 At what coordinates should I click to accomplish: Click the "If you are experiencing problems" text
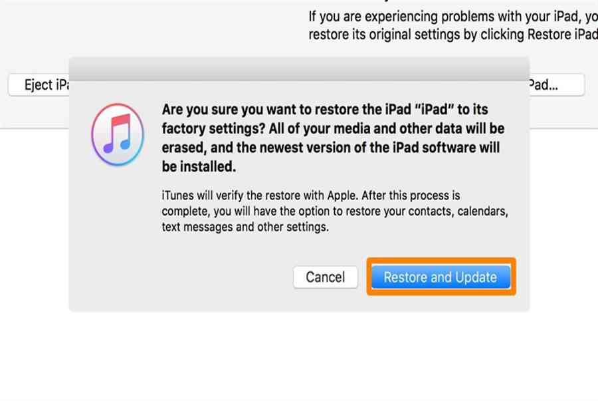coord(452,17)
